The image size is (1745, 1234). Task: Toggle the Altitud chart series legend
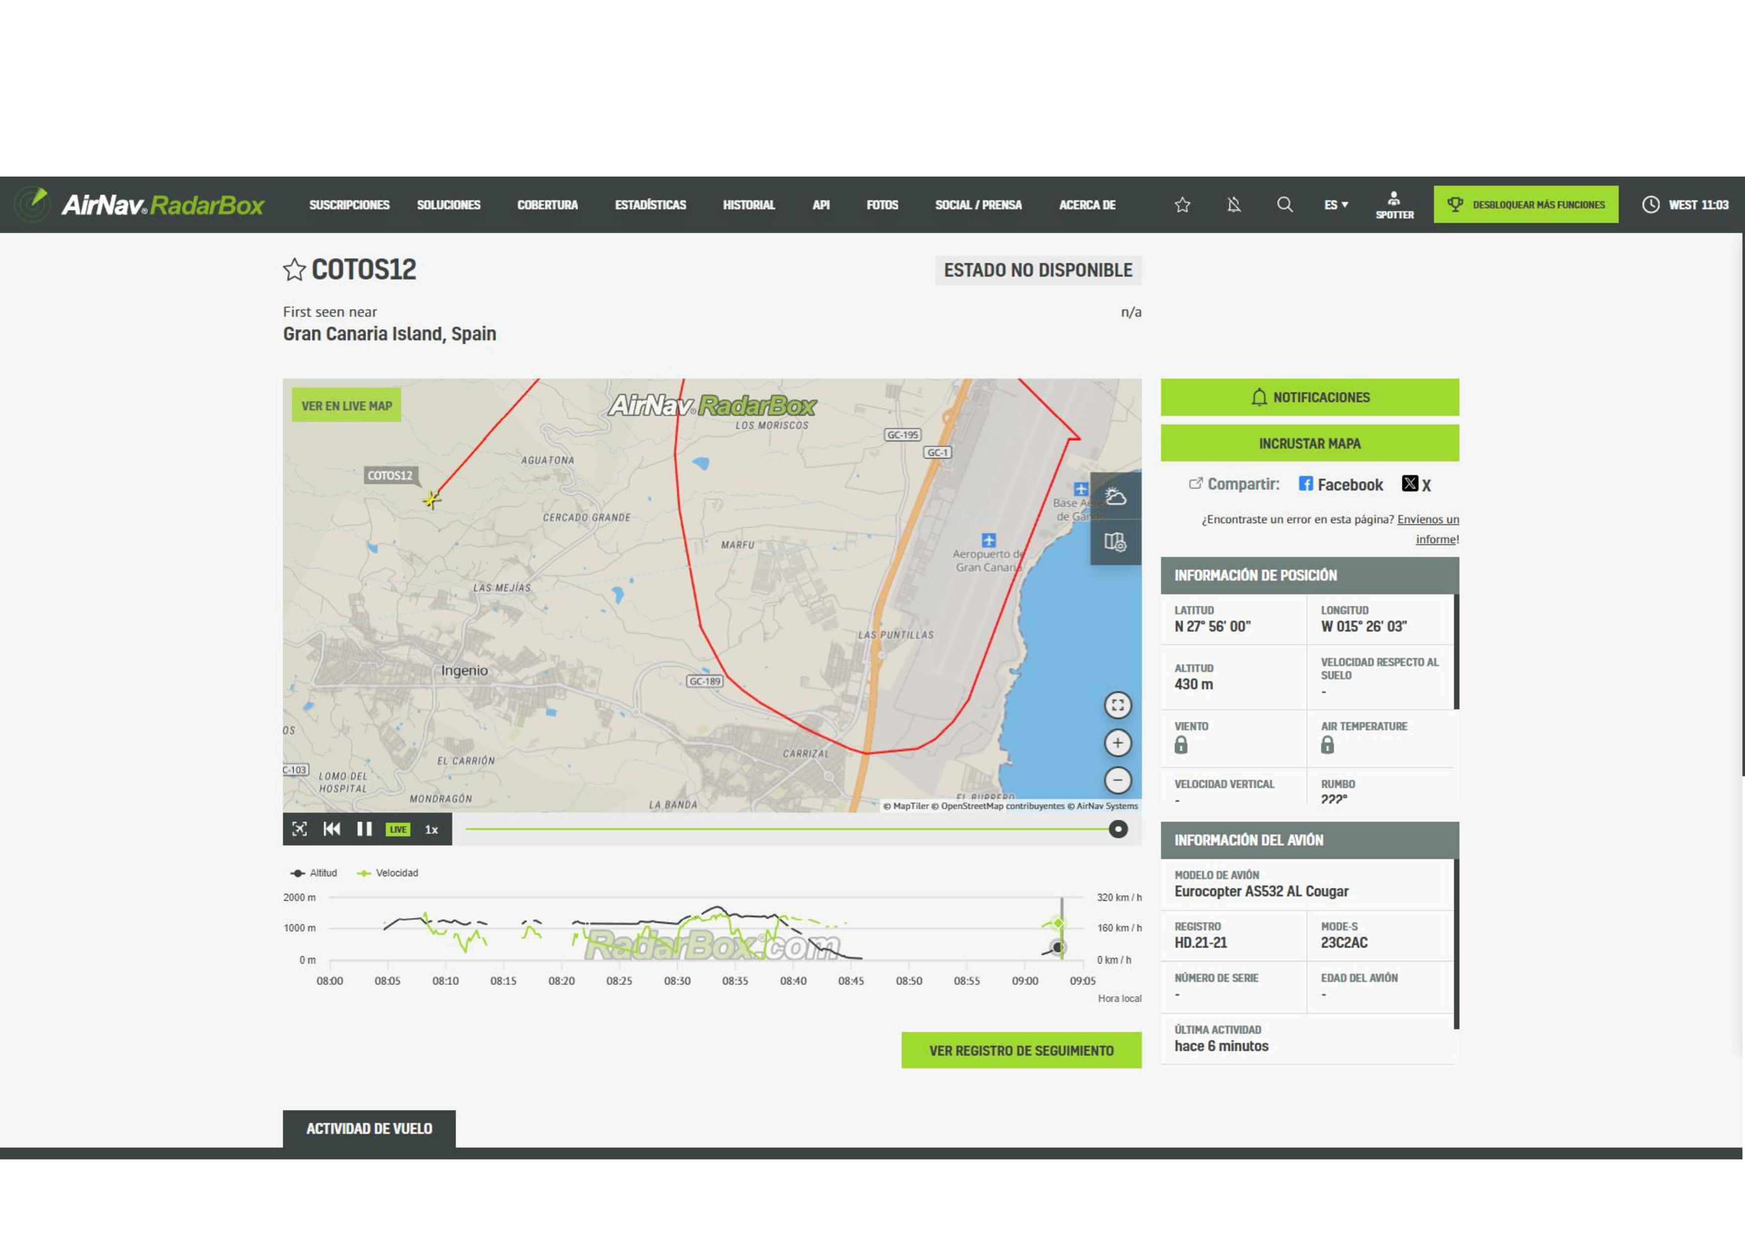314,873
